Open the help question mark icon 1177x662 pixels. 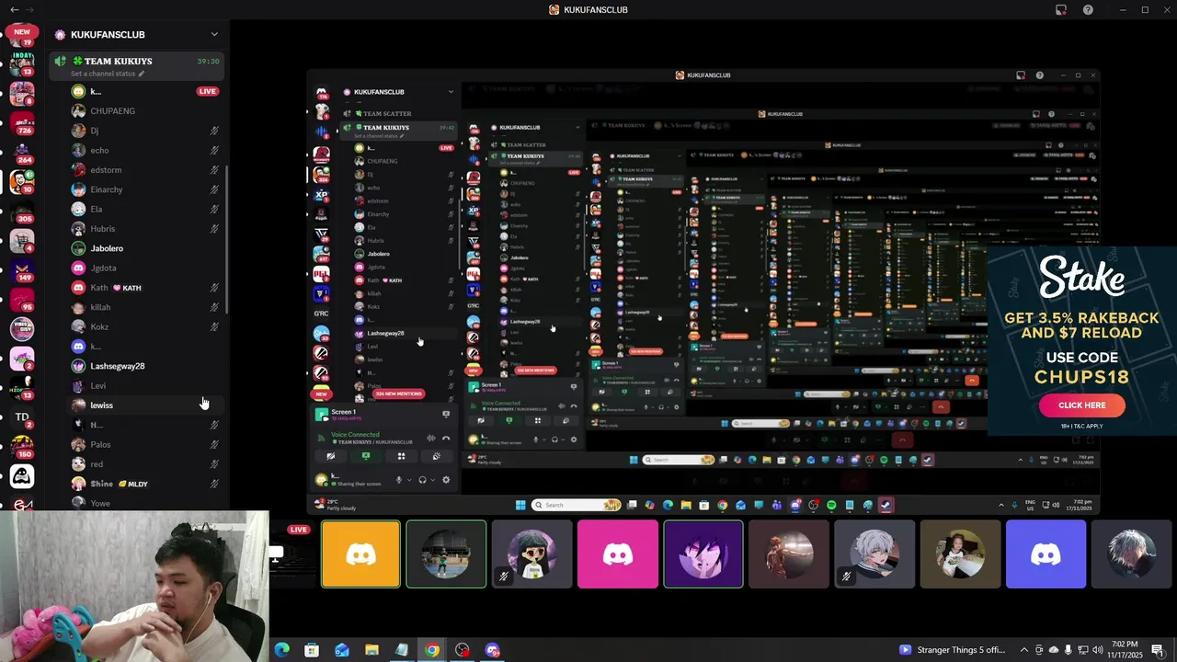coord(1089,9)
